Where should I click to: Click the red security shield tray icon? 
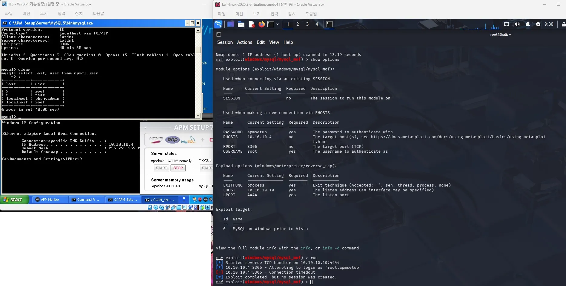click(200, 200)
